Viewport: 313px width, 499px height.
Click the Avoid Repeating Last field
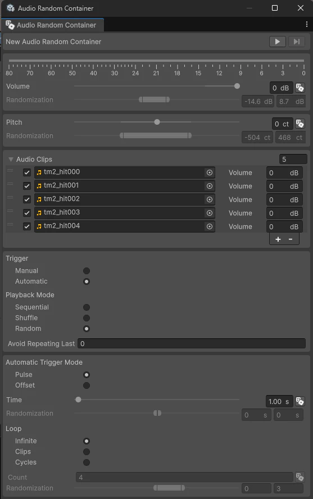point(192,344)
